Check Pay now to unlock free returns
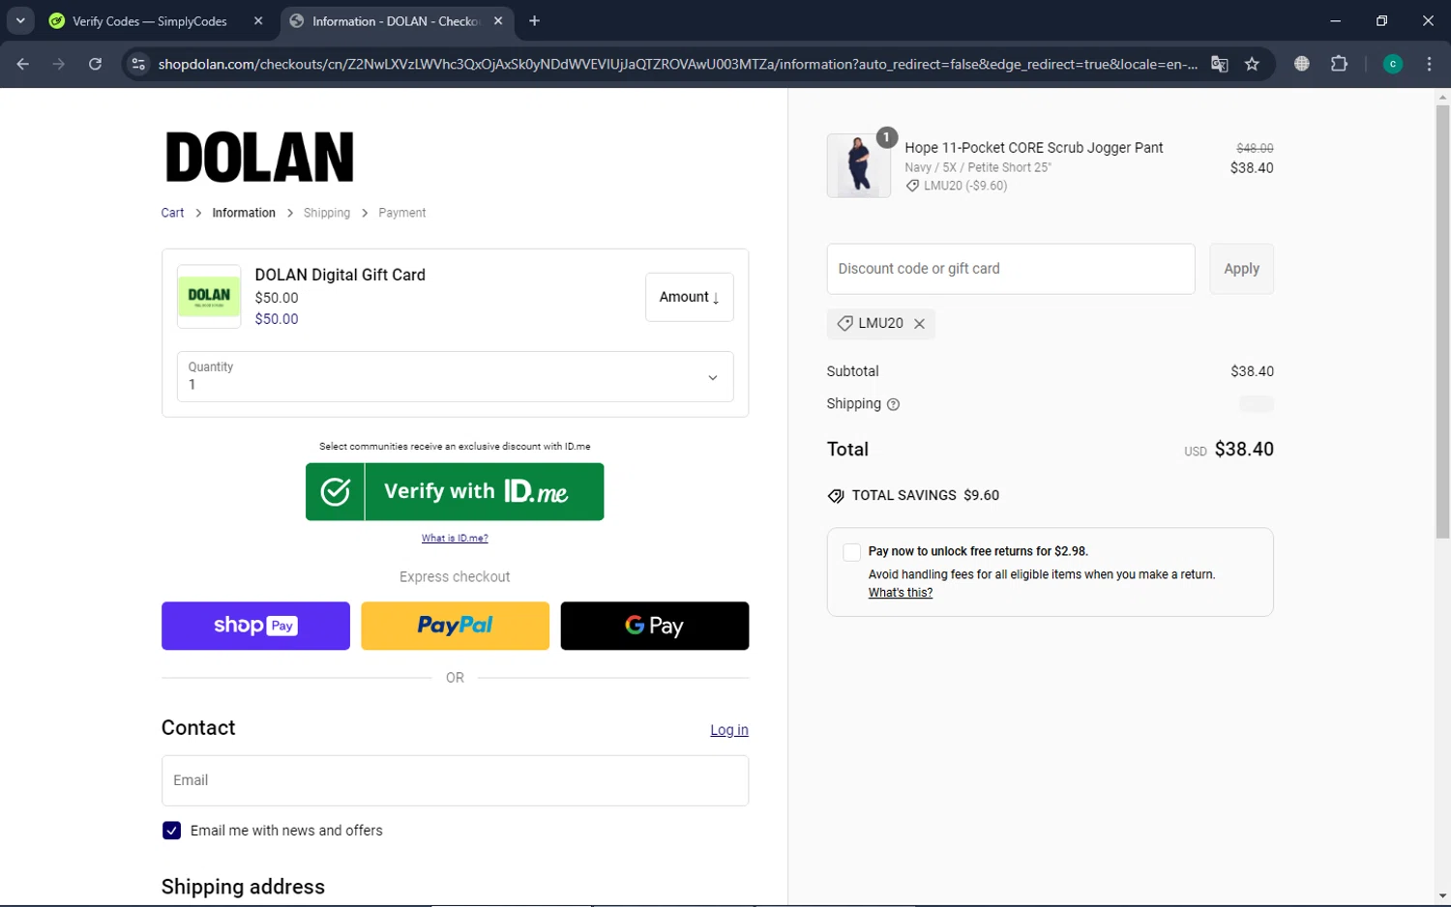Screen dimensions: 1451x907 coord(851,552)
